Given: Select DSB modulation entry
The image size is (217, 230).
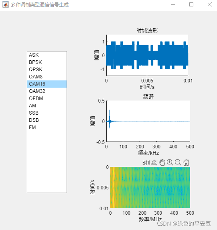Looking at the screenshot, I should point(47,120).
